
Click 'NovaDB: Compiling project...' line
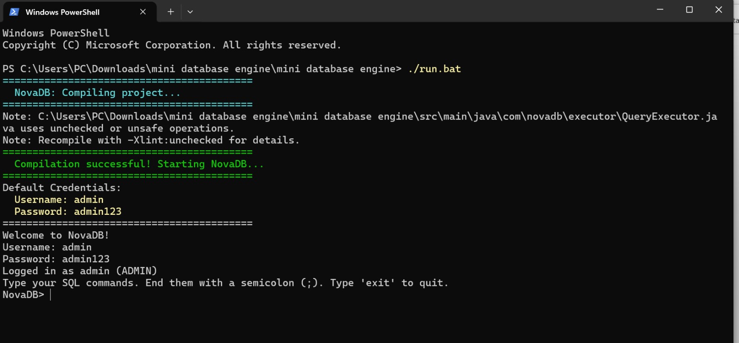coord(97,93)
